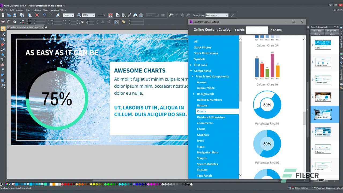Click the red X delete icon
The image size is (343, 193).
pyautogui.click(x=37, y=15)
